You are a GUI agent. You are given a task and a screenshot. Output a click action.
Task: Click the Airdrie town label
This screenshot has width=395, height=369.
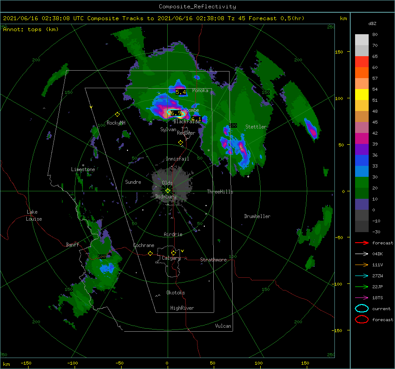pos(173,234)
